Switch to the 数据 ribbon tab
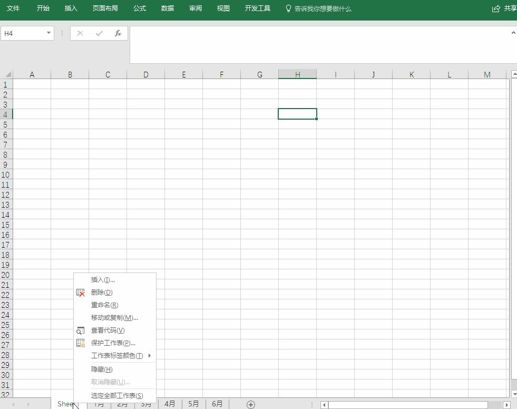The width and height of the screenshot is (517, 409). [x=167, y=8]
